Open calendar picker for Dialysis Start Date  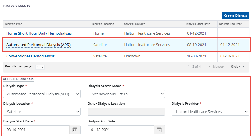click(x=75, y=130)
